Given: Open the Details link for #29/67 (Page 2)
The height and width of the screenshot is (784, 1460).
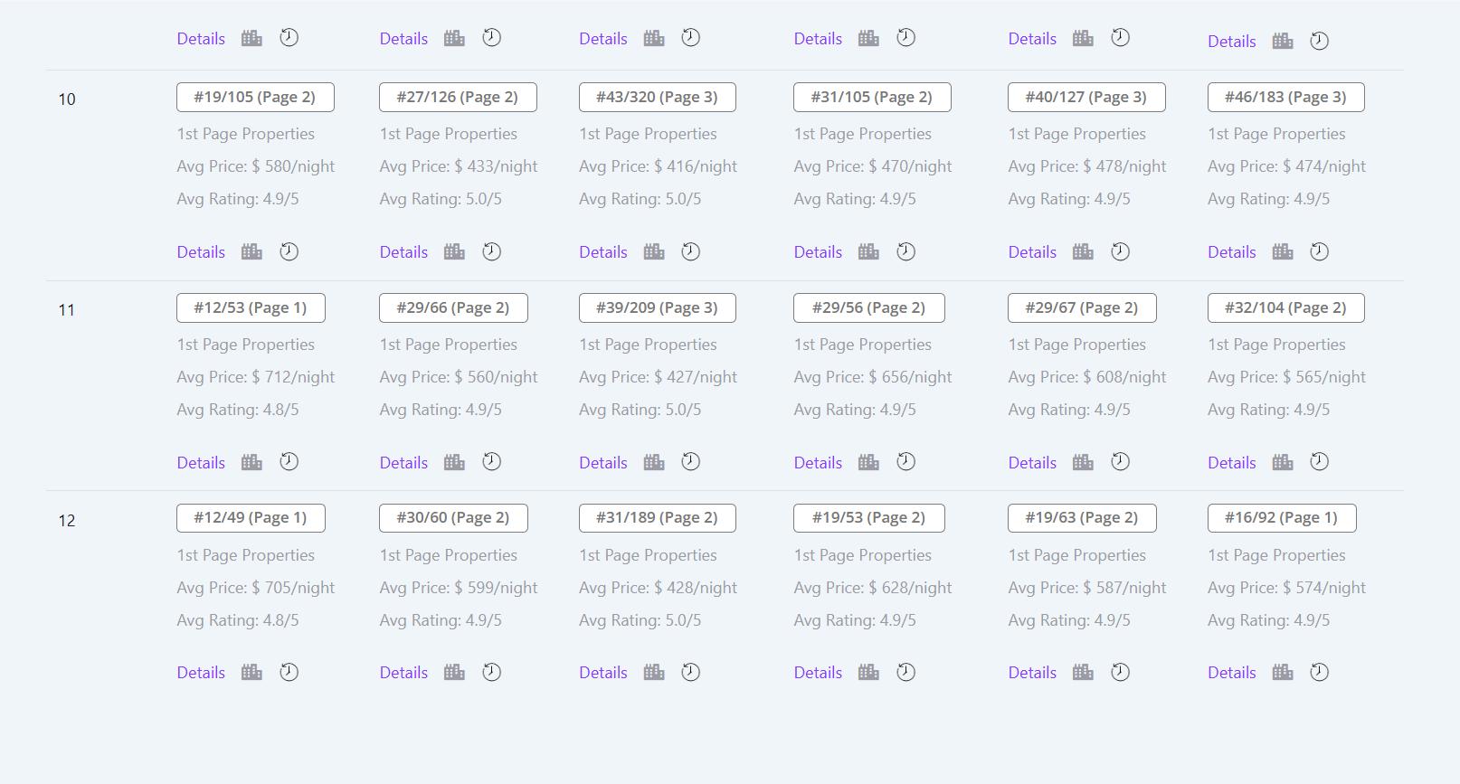Looking at the screenshot, I should coord(1032,463).
